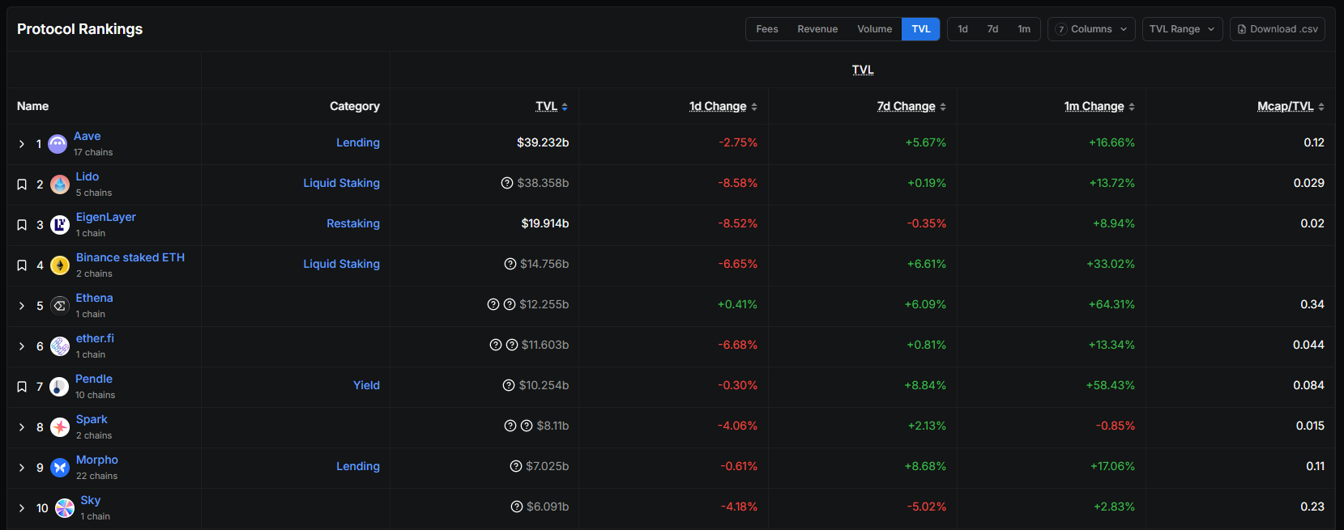The width and height of the screenshot is (1344, 530).
Task: Switch to the Fees tab
Action: click(x=766, y=29)
